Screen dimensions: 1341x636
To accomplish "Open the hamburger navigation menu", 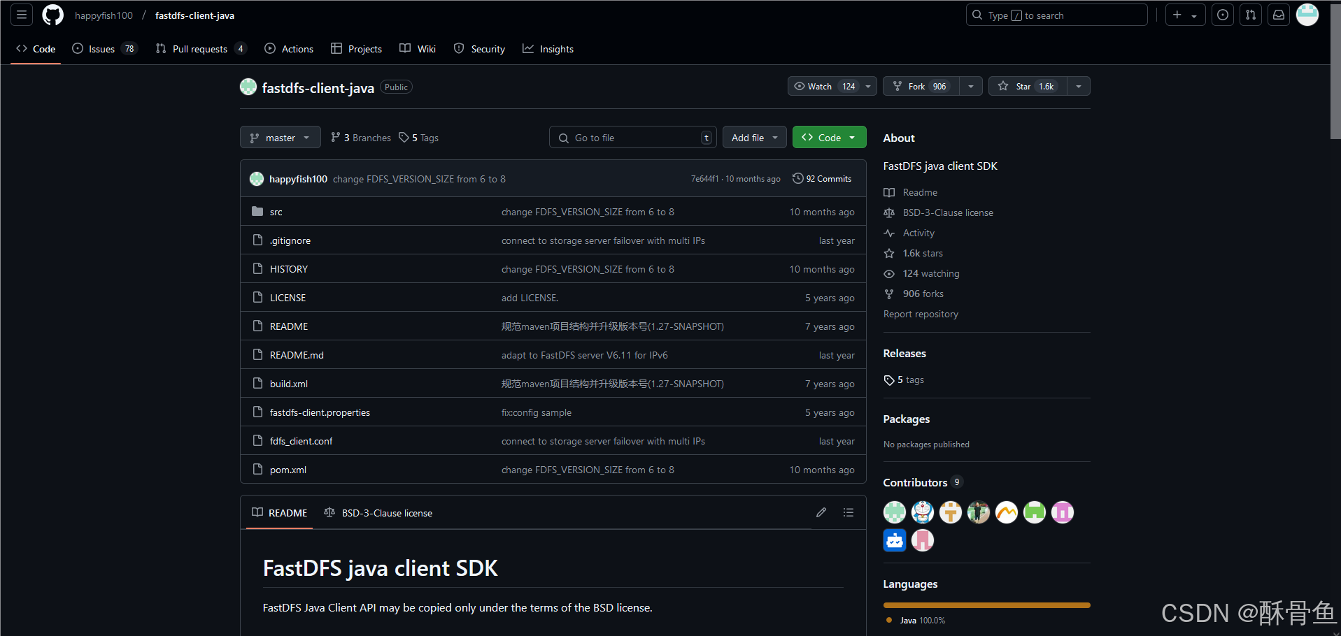I will pos(22,15).
